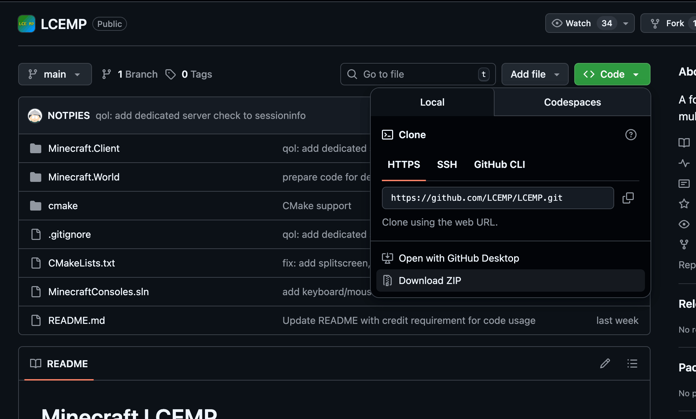
Task: Click the book readme icon in sidebar
Action: [684, 143]
